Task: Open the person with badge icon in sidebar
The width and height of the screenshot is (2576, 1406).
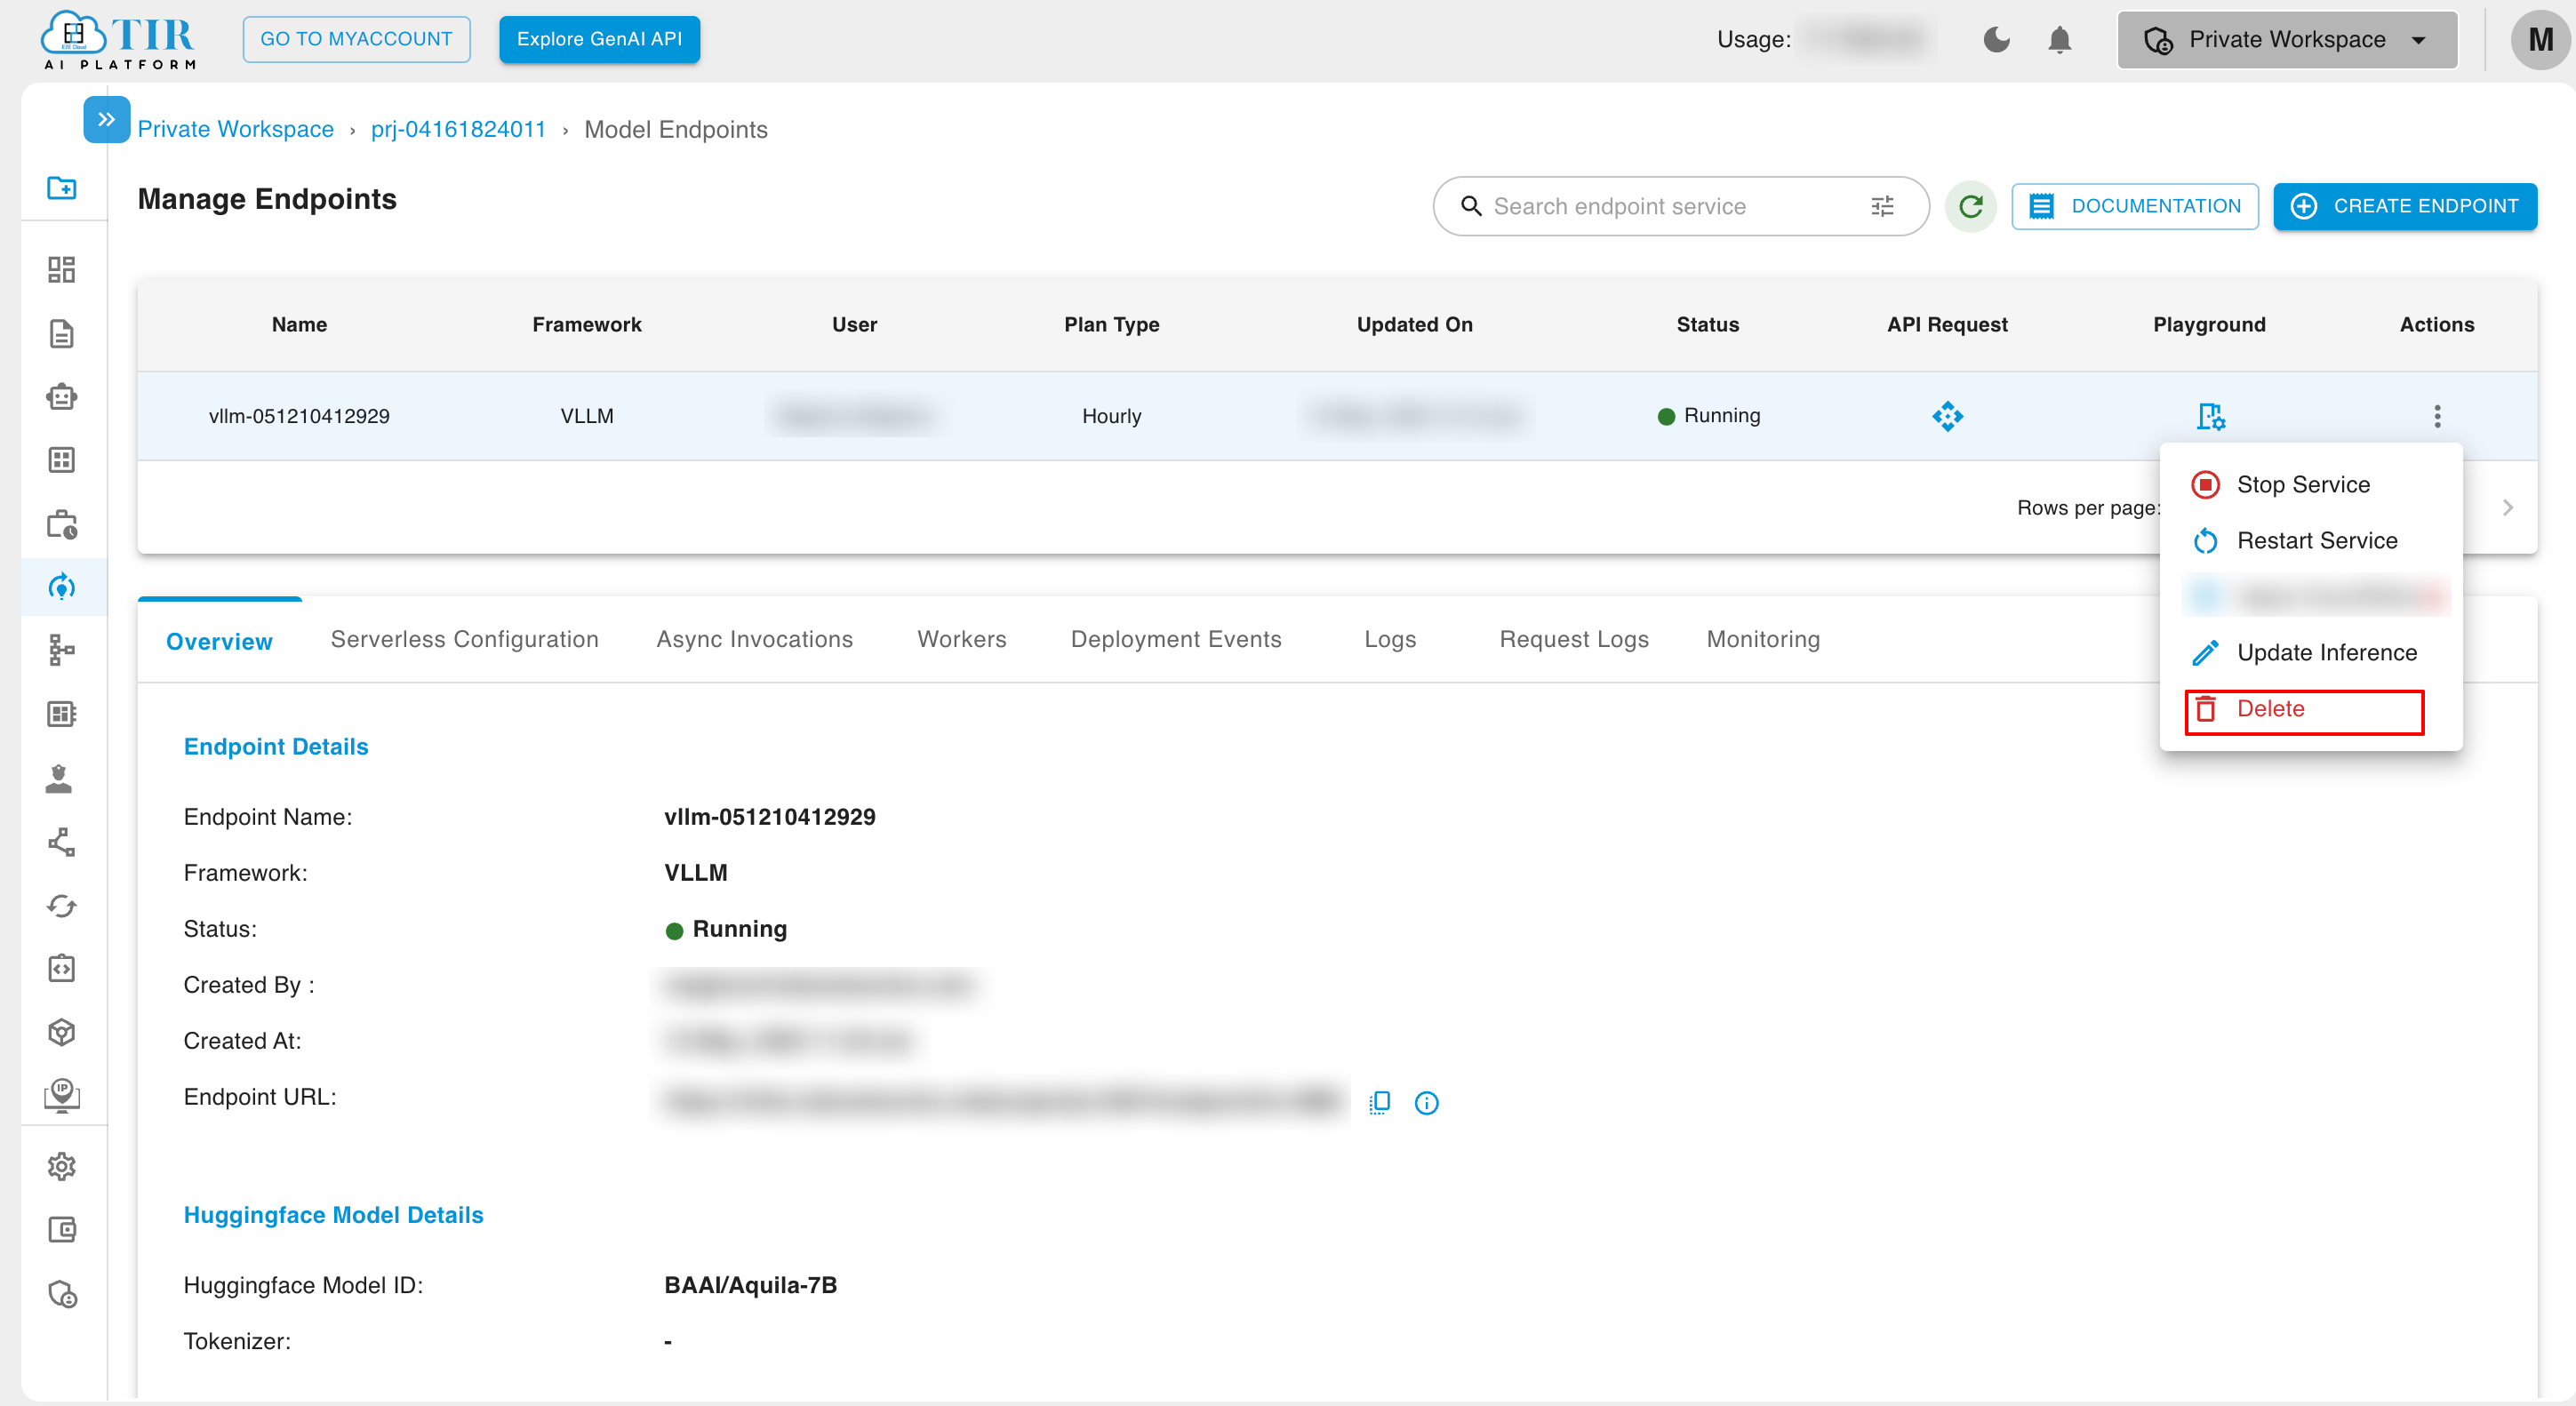Action: coord(60,778)
